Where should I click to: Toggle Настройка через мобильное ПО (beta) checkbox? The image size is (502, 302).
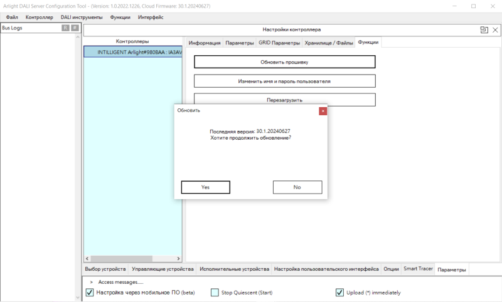(90, 293)
